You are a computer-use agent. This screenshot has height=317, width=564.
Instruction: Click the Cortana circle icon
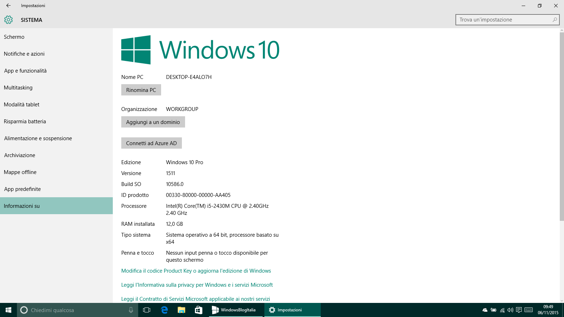24,310
